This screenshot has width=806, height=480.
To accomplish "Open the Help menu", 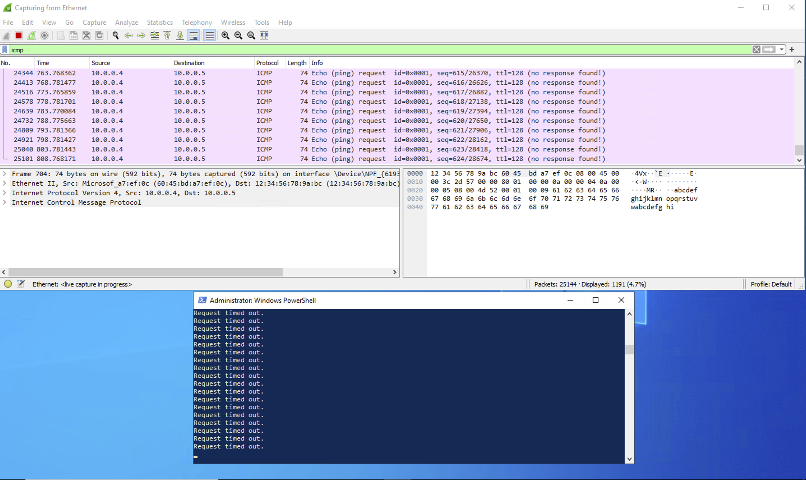I will (285, 22).
